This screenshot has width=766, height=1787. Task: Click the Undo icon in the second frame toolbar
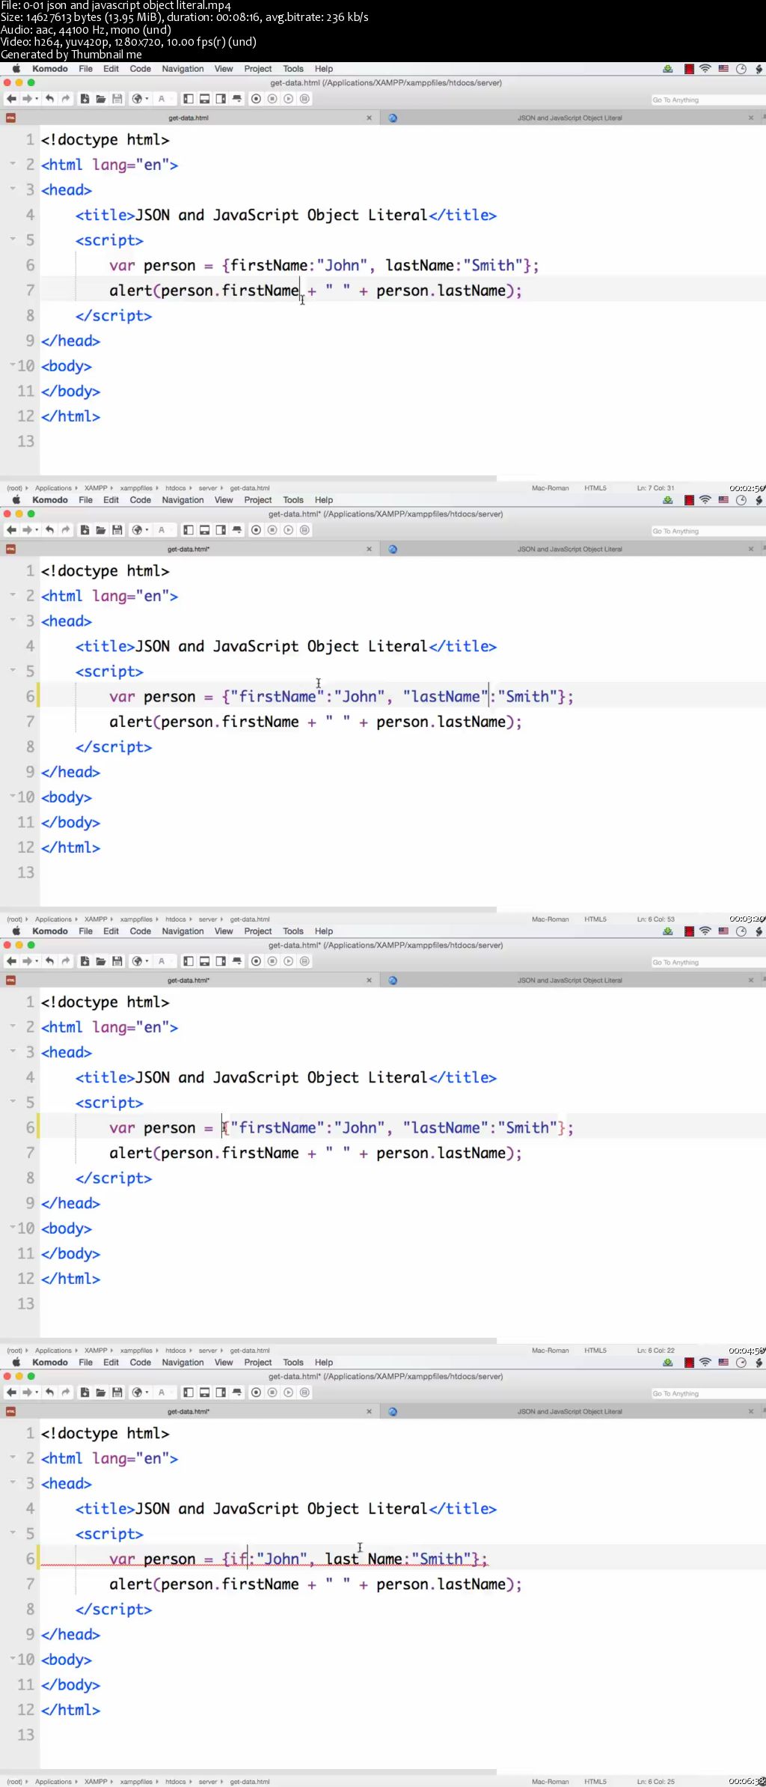[x=49, y=530]
